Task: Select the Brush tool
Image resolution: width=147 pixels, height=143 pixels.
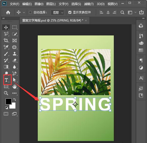Action: click(6, 54)
